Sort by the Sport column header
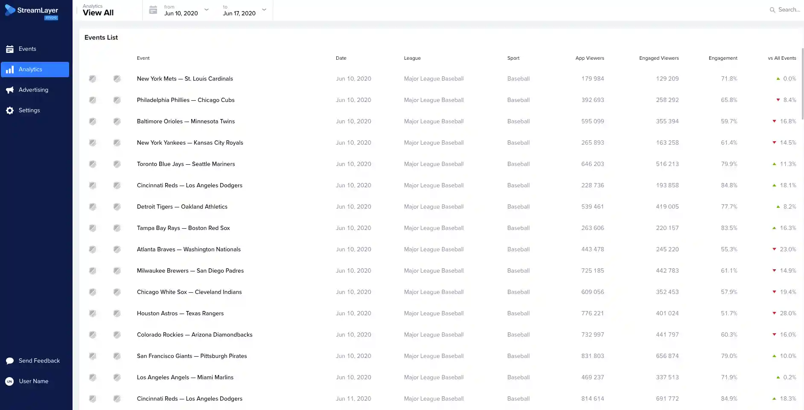This screenshot has width=804, height=410. (513, 58)
